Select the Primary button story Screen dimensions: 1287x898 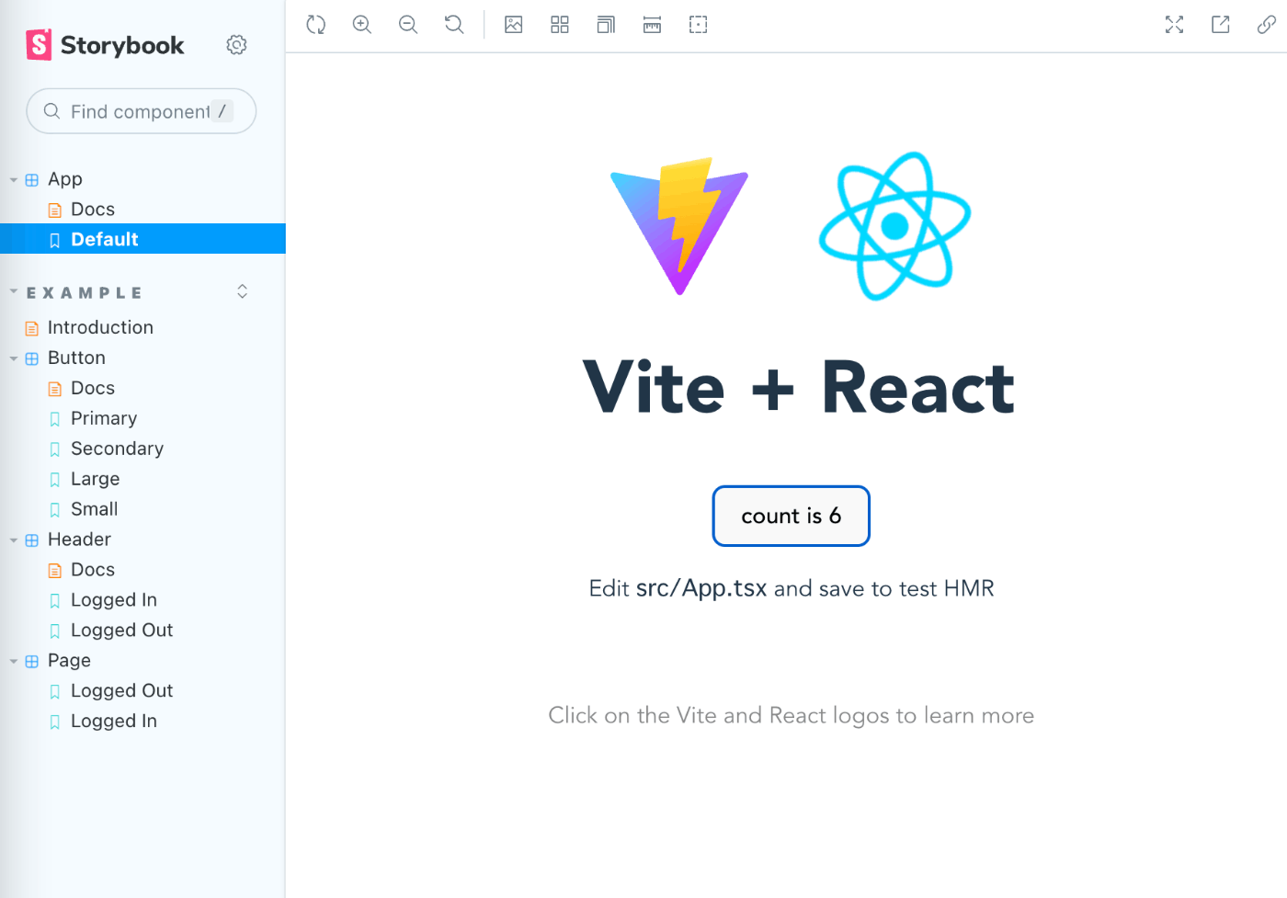(104, 418)
